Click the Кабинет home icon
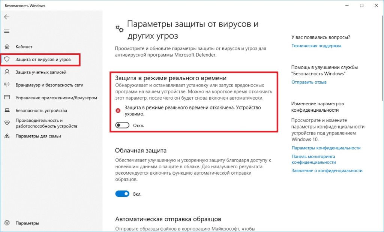The width and height of the screenshot is (384, 232). pos(7,46)
